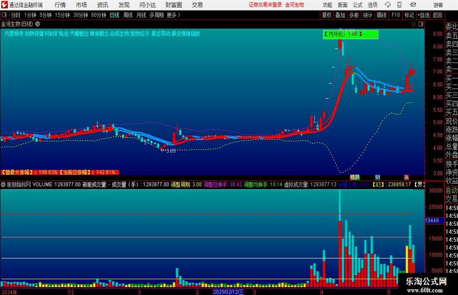Open the mail envelope icon
This screenshot has width=458, height=295.
pos(413,5)
